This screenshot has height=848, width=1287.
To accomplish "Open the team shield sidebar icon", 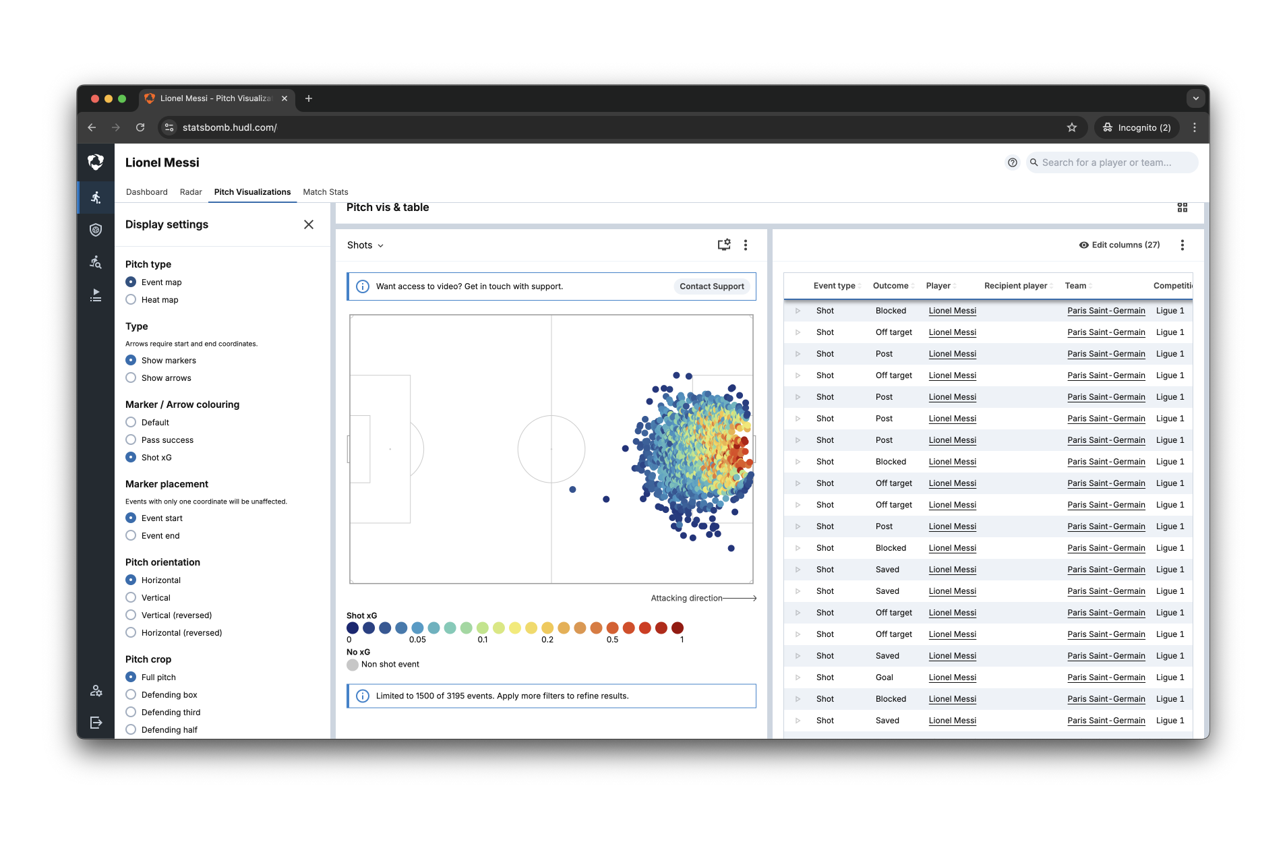I will (x=96, y=230).
